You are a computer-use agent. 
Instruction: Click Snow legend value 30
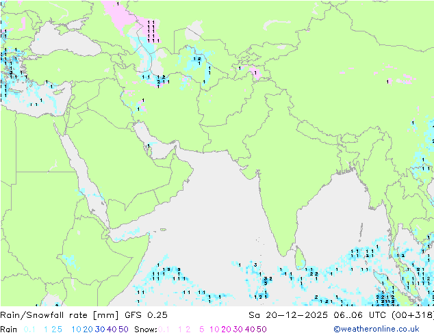238,330
